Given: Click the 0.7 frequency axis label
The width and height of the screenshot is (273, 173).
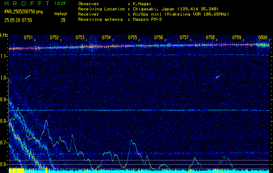Looking at the screenshot, I should (x=3, y=143).
